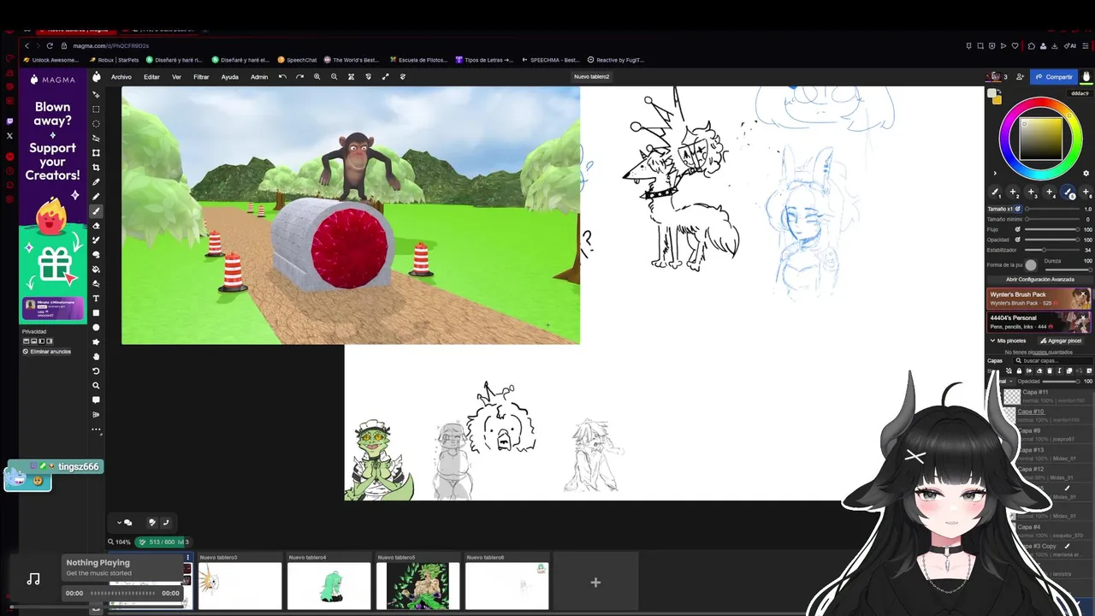Click Abrir Configuración Avanzada

(x=1040, y=279)
